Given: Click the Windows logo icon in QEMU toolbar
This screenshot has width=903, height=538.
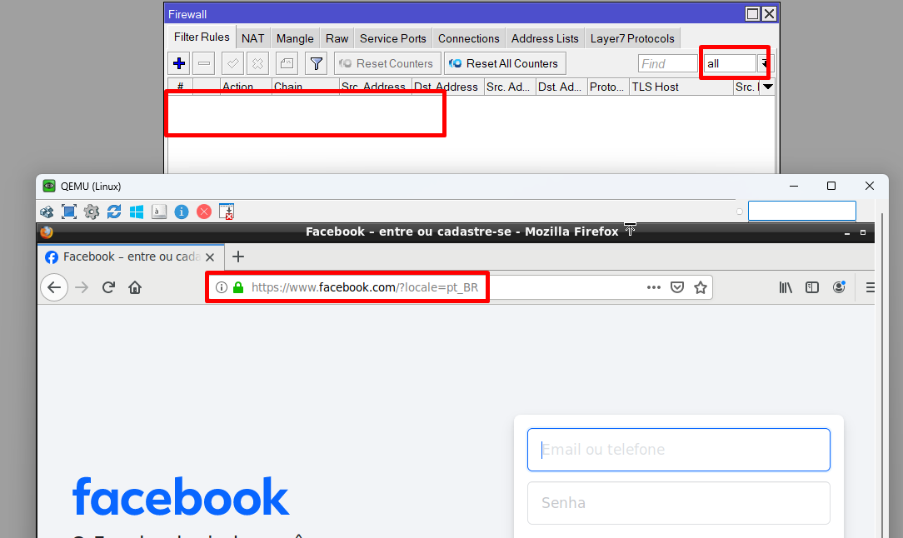Looking at the screenshot, I should coord(137,212).
